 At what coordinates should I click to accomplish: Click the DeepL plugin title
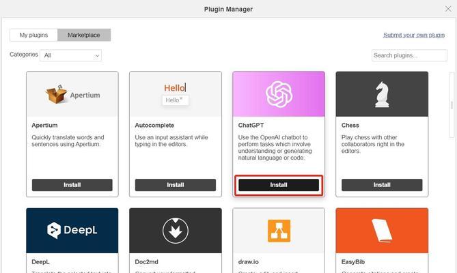tap(40, 261)
